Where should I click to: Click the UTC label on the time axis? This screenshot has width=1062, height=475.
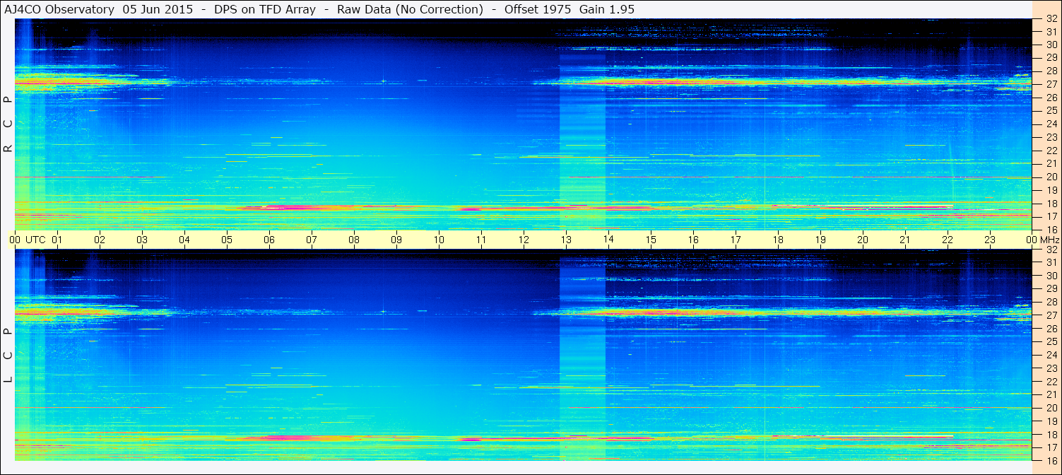coord(35,240)
